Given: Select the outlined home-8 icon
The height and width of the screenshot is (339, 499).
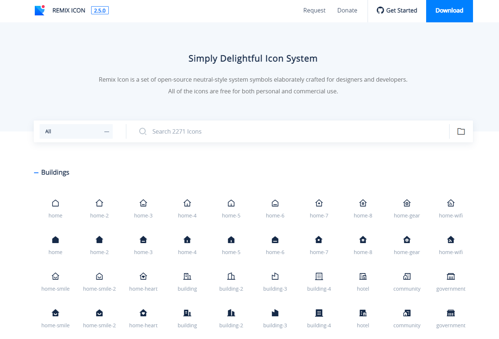Looking at the screenshot, I should (363, 203).
